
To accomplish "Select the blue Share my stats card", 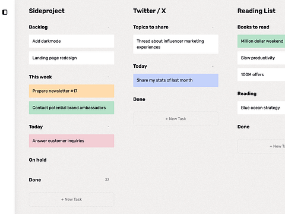I will point(176,80).
